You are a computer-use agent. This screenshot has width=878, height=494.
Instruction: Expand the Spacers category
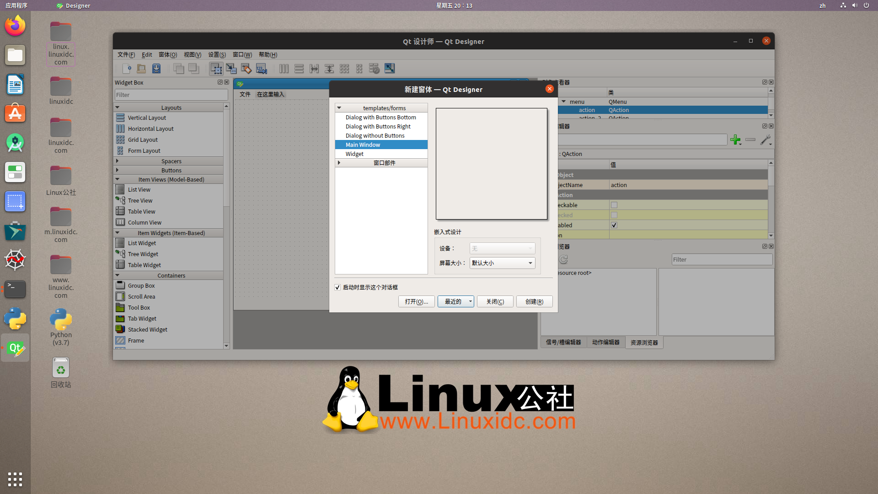[118, 161]
